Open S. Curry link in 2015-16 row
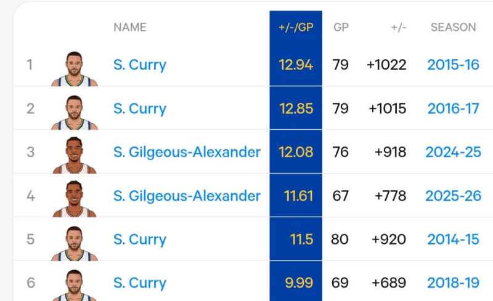This screenshot has height=301, width=493. (x=140, y=65)
